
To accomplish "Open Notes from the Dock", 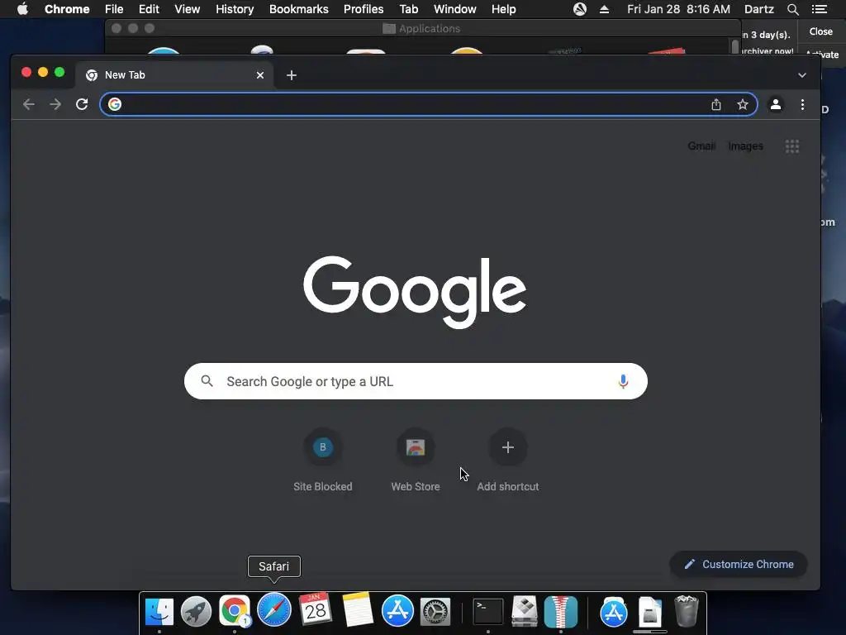I will [357, 609].
